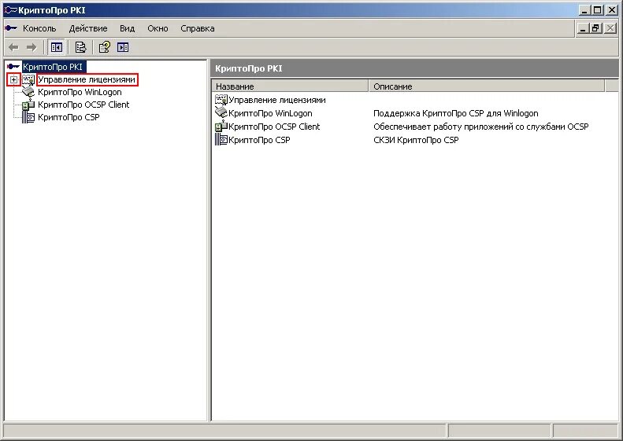Click description Обеспечивает работу приложений со службами OCSP
The image size is (623, 441).
click(480, 127)
